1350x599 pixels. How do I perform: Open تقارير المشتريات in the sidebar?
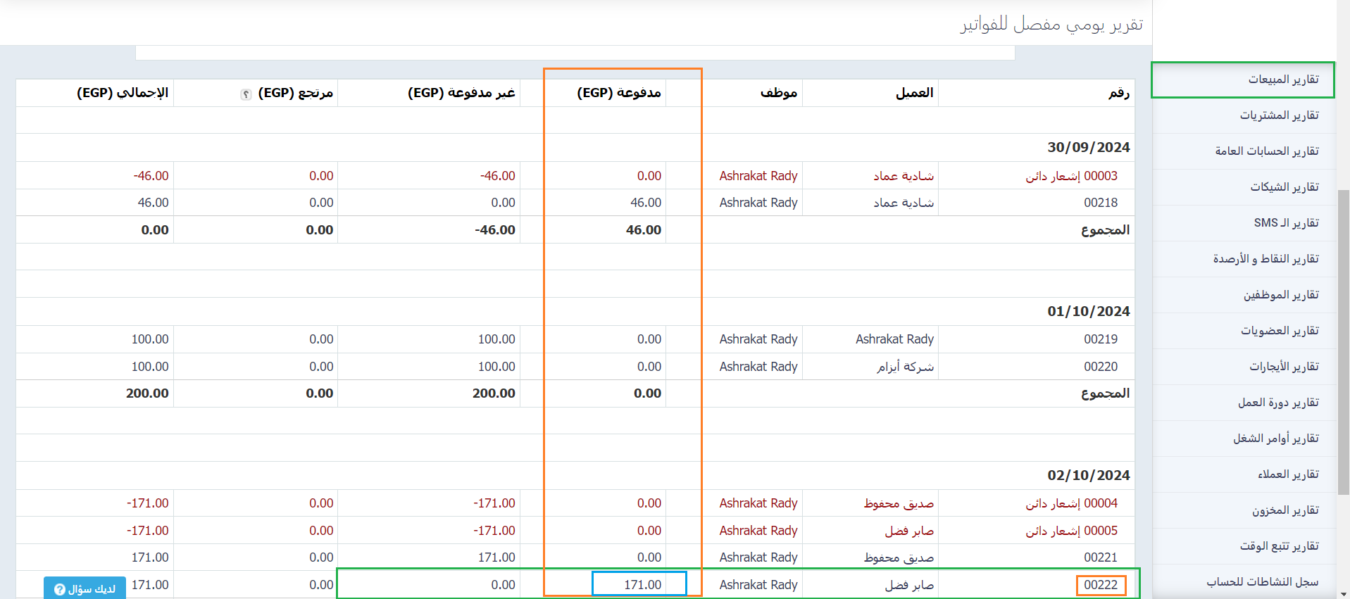pos(1279,115)
